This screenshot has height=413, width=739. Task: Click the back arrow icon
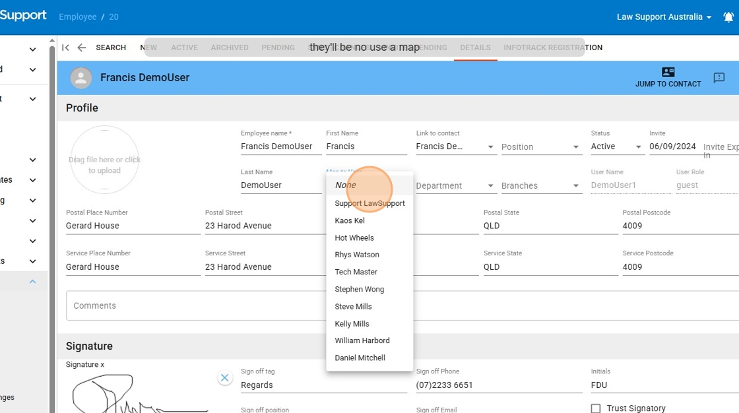tap(82, 48)
